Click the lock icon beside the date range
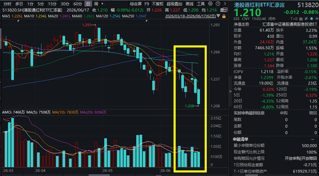 [224, 16]
